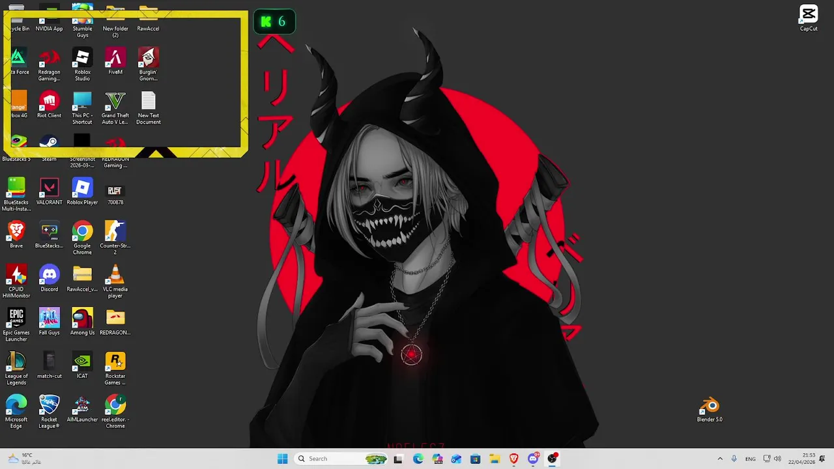Open File Explorer from taskbar
Image resolution: width=834 pixels, height=469 pixels.
495,459
